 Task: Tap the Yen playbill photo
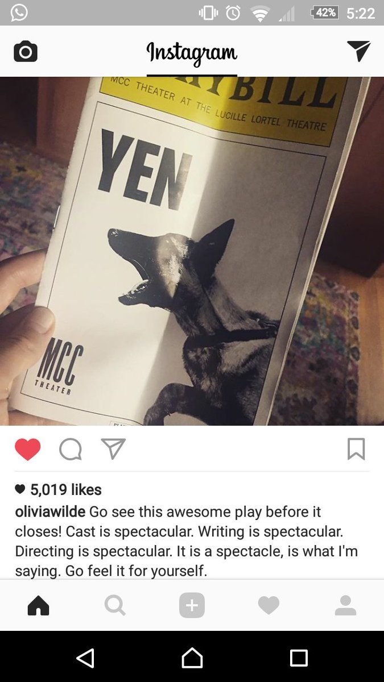coord(192,251)
